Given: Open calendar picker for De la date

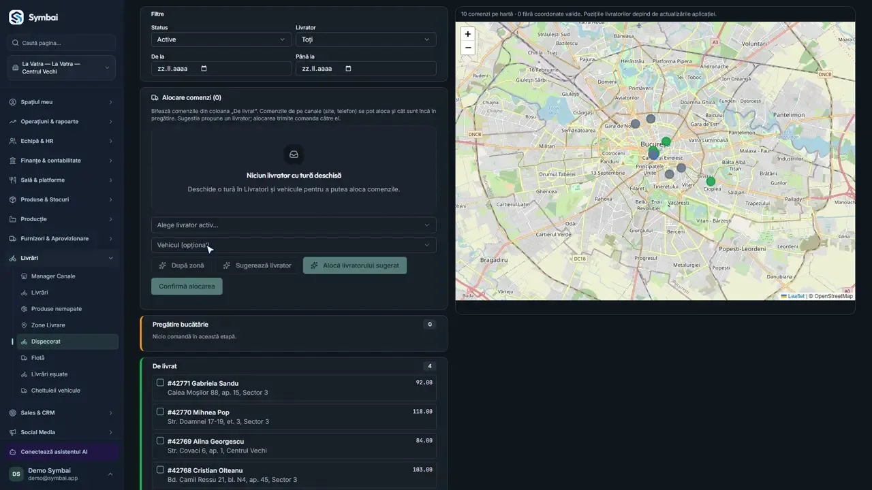Looking at the screenshot, I should tap(204, 69).
